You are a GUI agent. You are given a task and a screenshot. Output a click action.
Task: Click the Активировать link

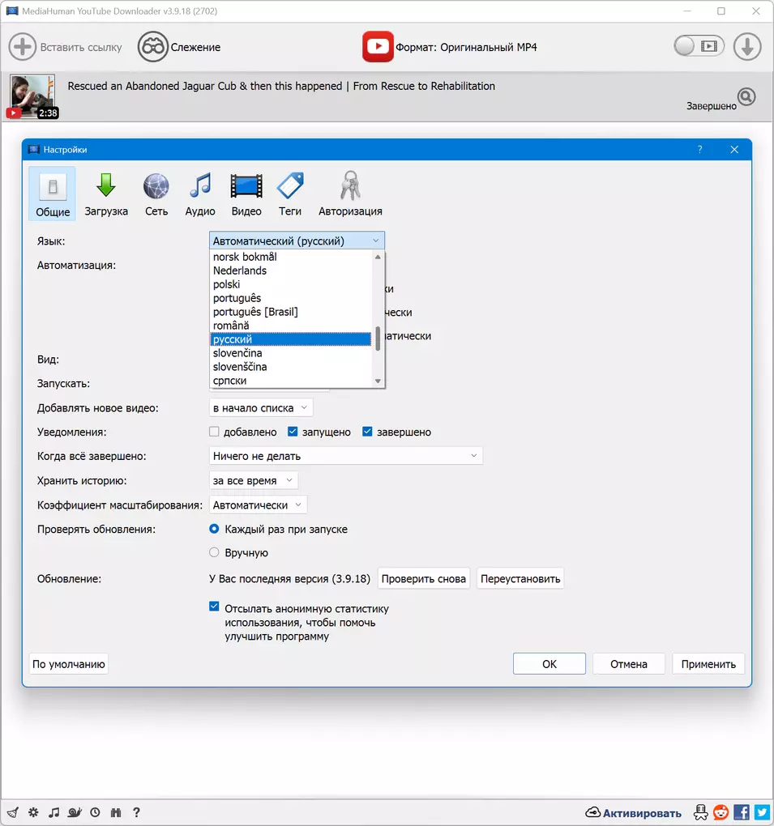pos(642,813)
